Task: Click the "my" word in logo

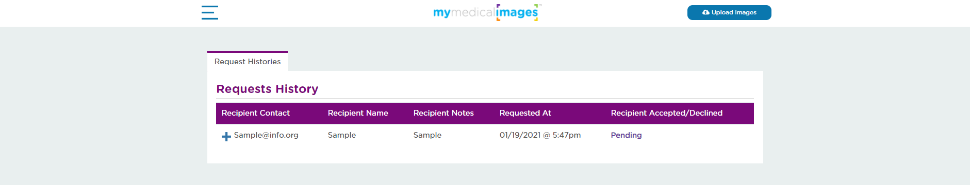Action: tap(442, 13)
